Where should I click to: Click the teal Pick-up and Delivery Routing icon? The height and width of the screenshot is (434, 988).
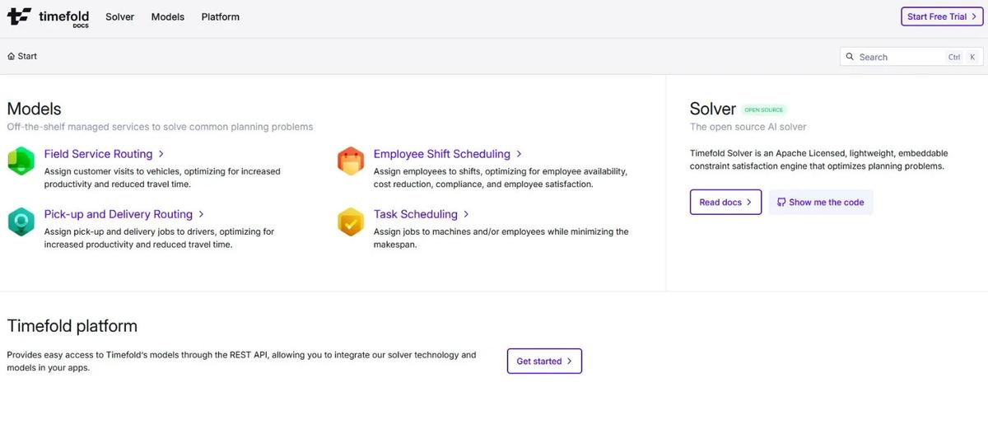pos(21,222)
